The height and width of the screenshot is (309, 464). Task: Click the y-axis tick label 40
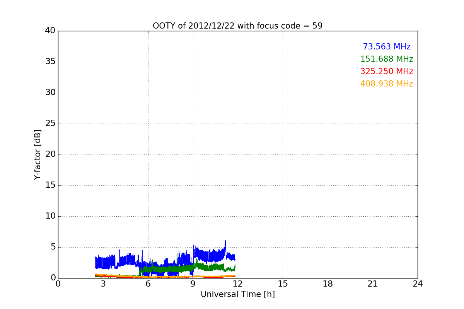coord(50,31)
